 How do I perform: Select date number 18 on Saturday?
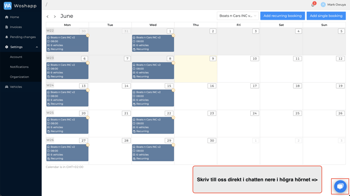point(297,86)
